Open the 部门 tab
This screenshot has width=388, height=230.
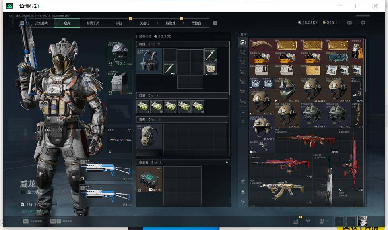point(119,23)
